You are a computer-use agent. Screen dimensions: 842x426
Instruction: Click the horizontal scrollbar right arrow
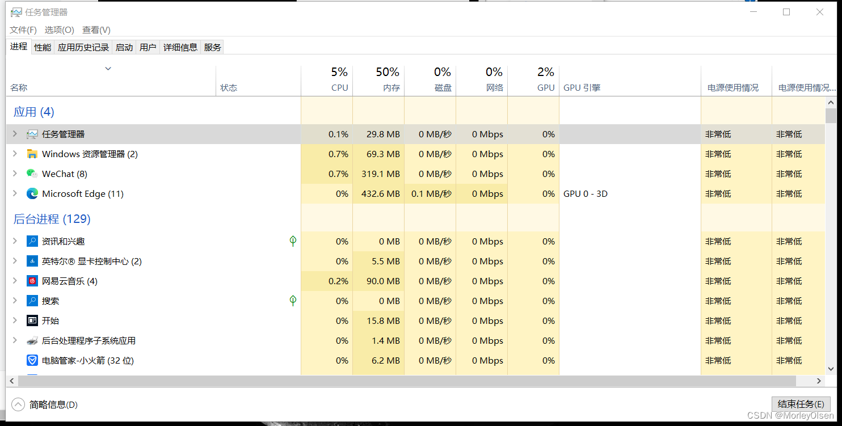[x=819, y=381]
